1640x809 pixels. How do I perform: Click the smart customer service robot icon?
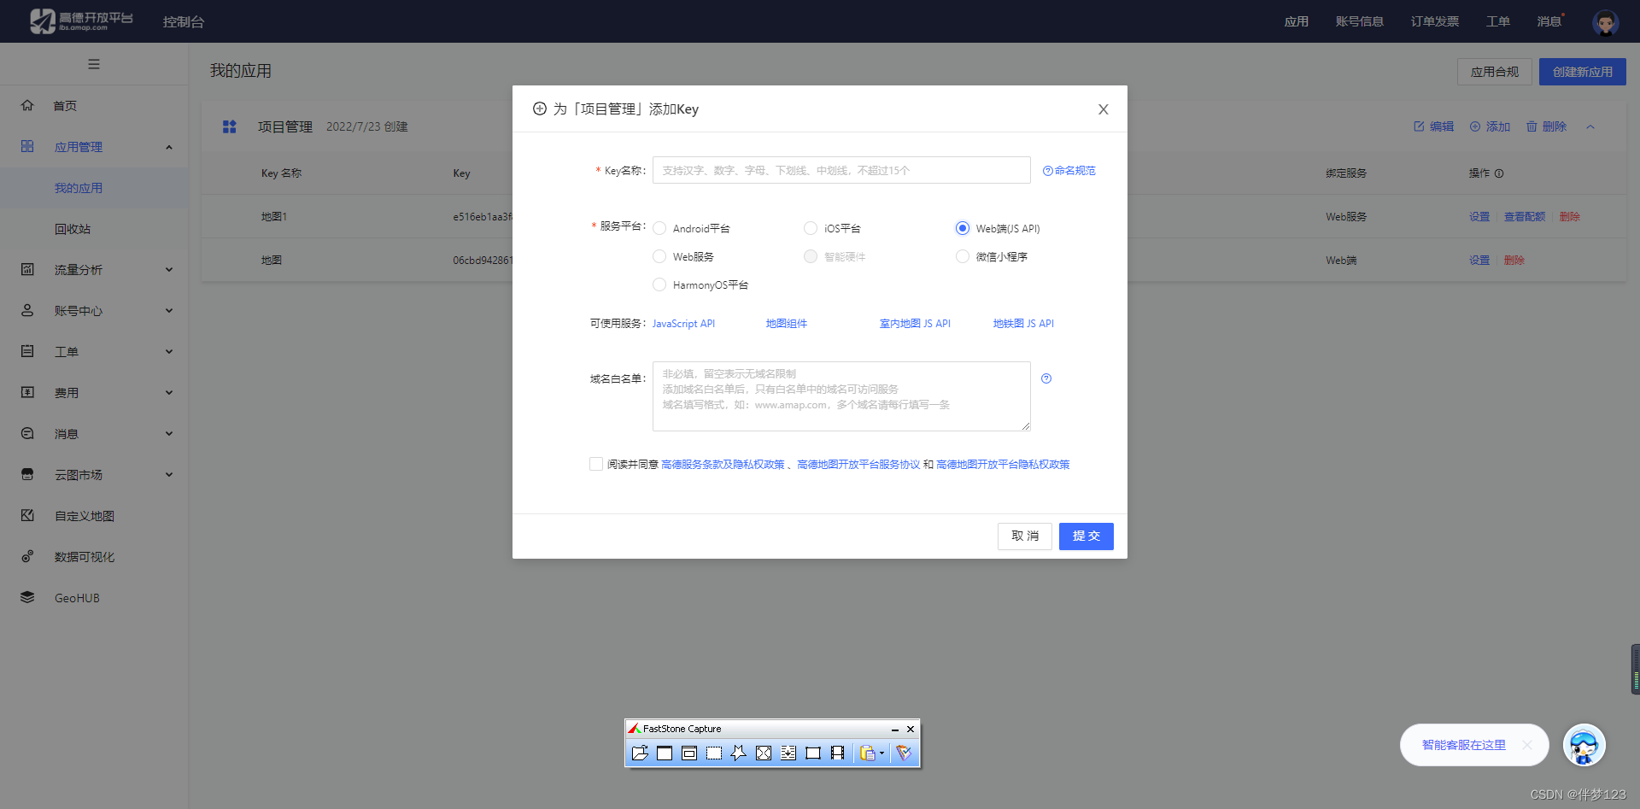1584,745
